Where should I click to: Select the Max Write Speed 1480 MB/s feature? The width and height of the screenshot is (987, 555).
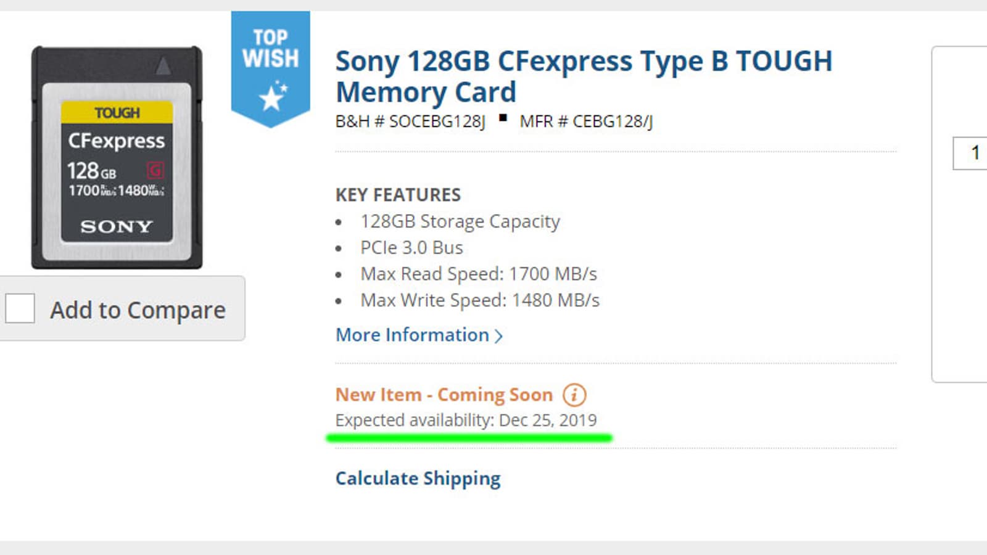tap(480, 300)
